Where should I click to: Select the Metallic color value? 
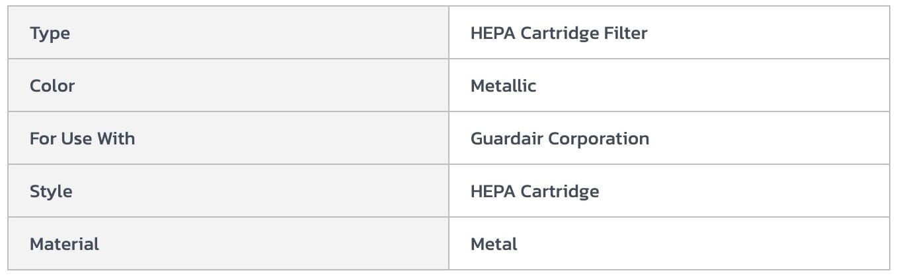tap(503, 86)
